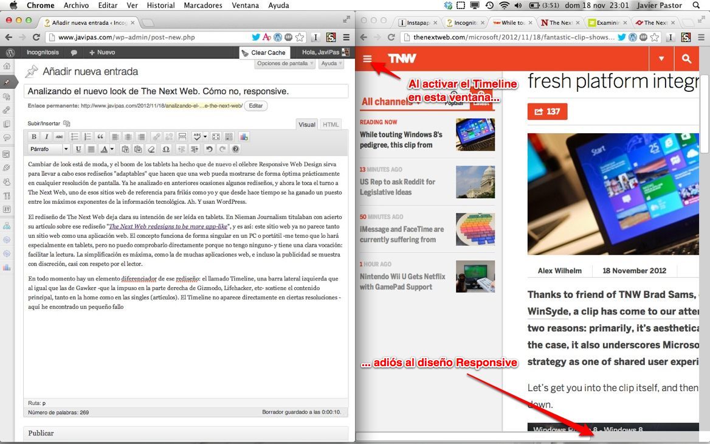Click the TNW search magnifier icon

point(686,58)
